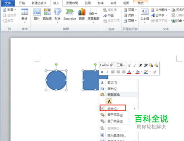Open 剪贴画 clip art
Screen dimensions: 184x141
(47, 14)
